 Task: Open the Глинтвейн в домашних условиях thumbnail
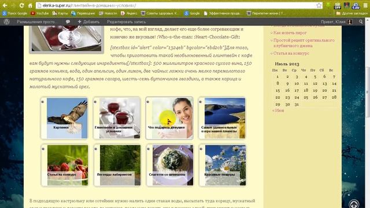coord(117,118)
